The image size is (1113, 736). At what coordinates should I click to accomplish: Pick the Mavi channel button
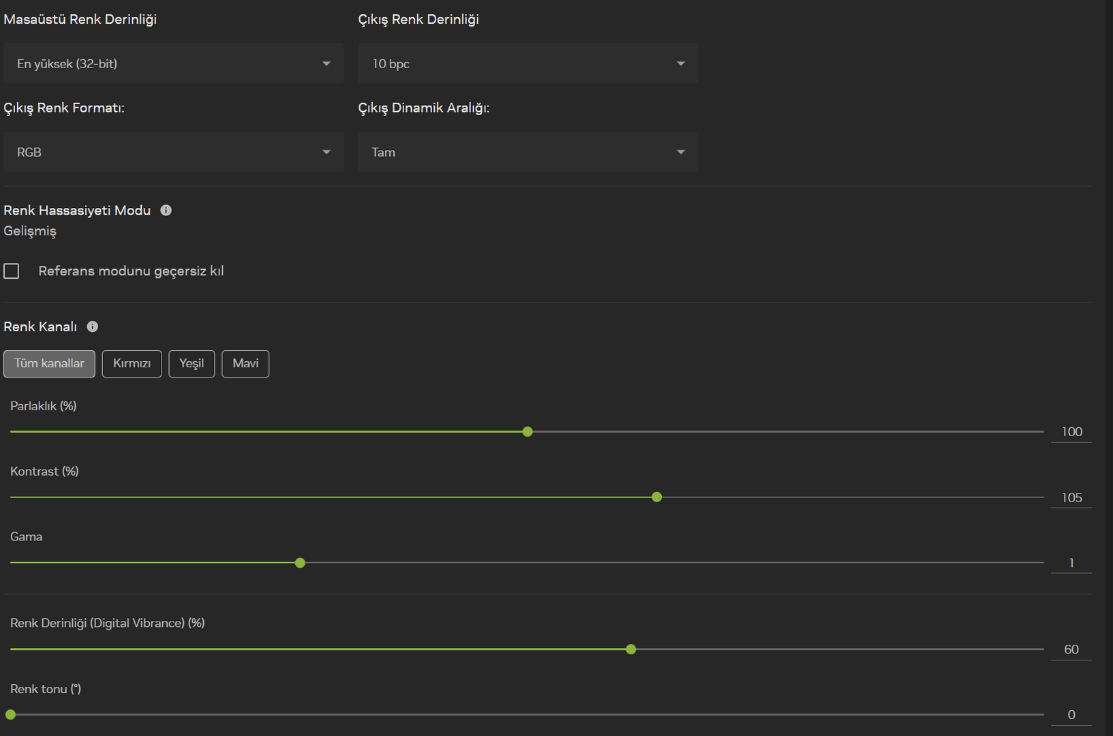pyautogui.click(x=245, y=364)
